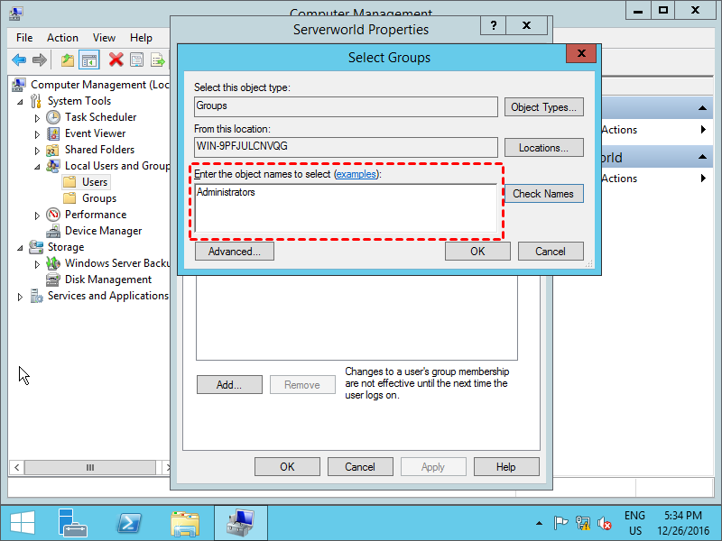
Task: Click the Advanced... button
Action: point(234,252)
